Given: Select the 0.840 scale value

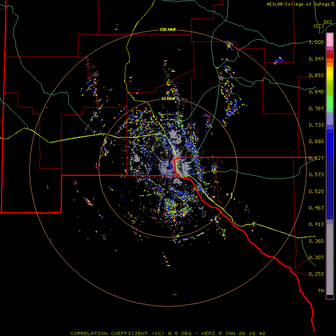Looking at the screenshot, I should [316, 92].
